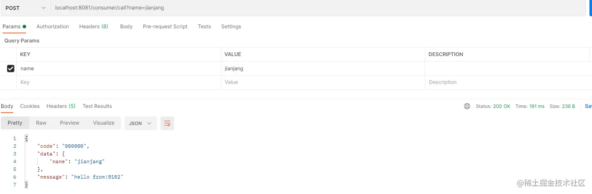Click the description cell of the name row

[508, 69]
